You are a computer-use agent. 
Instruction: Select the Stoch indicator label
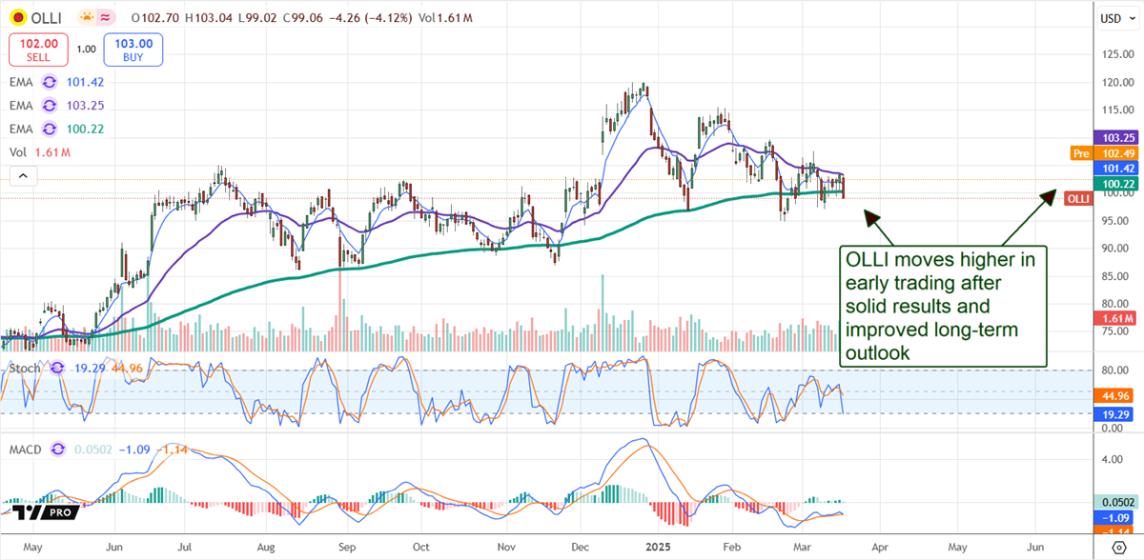pyautogui.click(x=24, y=367)
